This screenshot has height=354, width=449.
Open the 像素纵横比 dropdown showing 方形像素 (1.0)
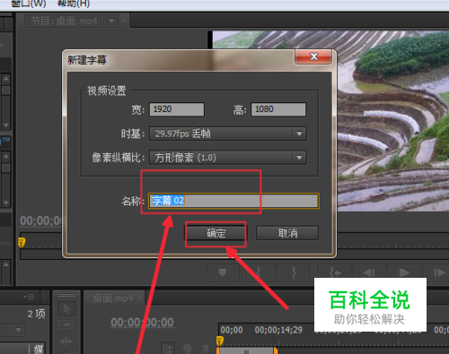(x=227, y=158)
